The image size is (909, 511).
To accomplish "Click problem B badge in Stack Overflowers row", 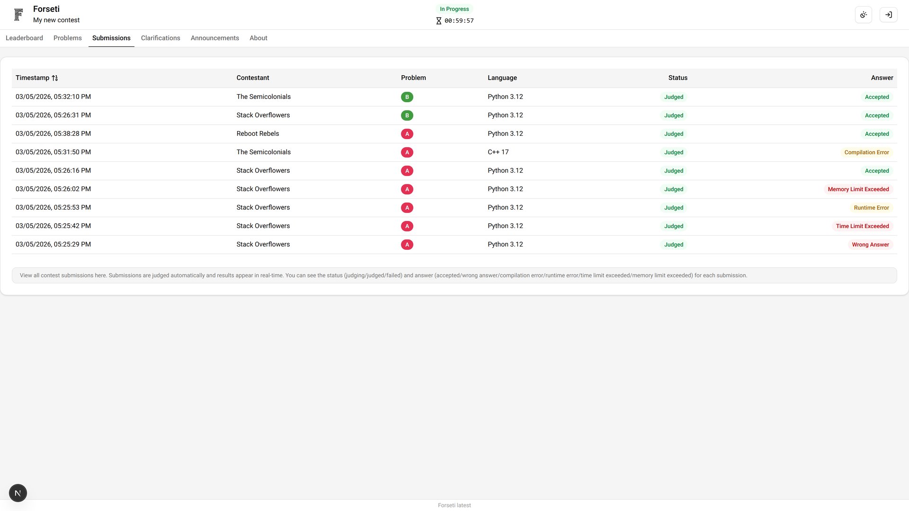I will pyautogui.click(x=407, y=115).
